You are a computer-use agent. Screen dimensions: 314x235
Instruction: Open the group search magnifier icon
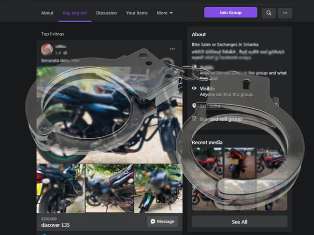pyautogui.click(x=269, y=13)
